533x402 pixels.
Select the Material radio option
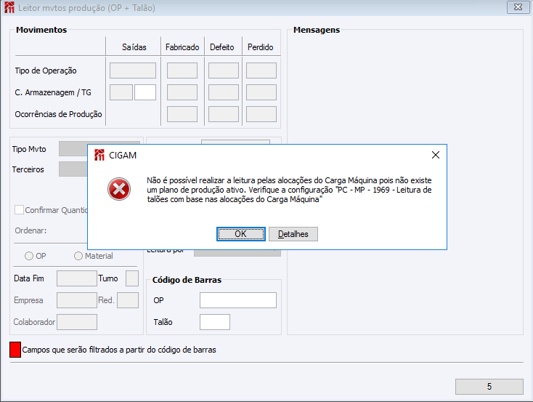pos(78,256)
